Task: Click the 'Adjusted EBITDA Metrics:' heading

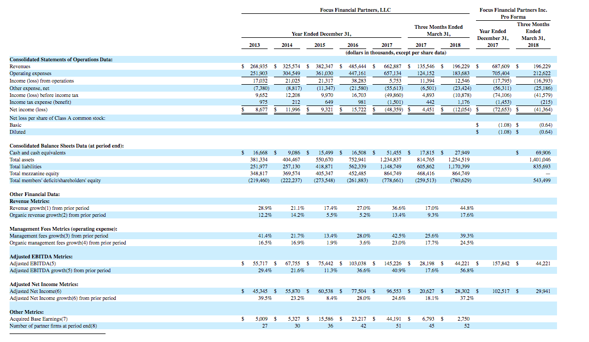Action: [x=41, y=257]
